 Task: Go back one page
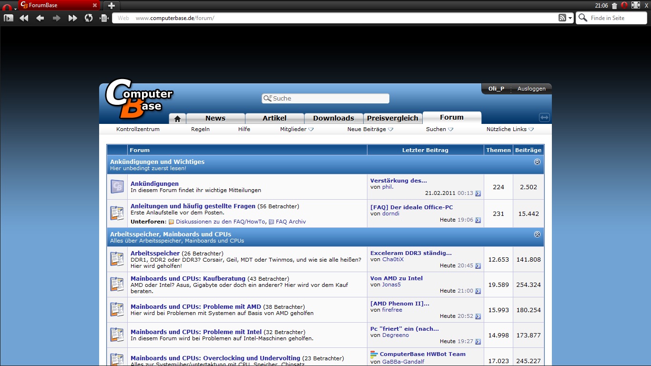pos(40,18)
